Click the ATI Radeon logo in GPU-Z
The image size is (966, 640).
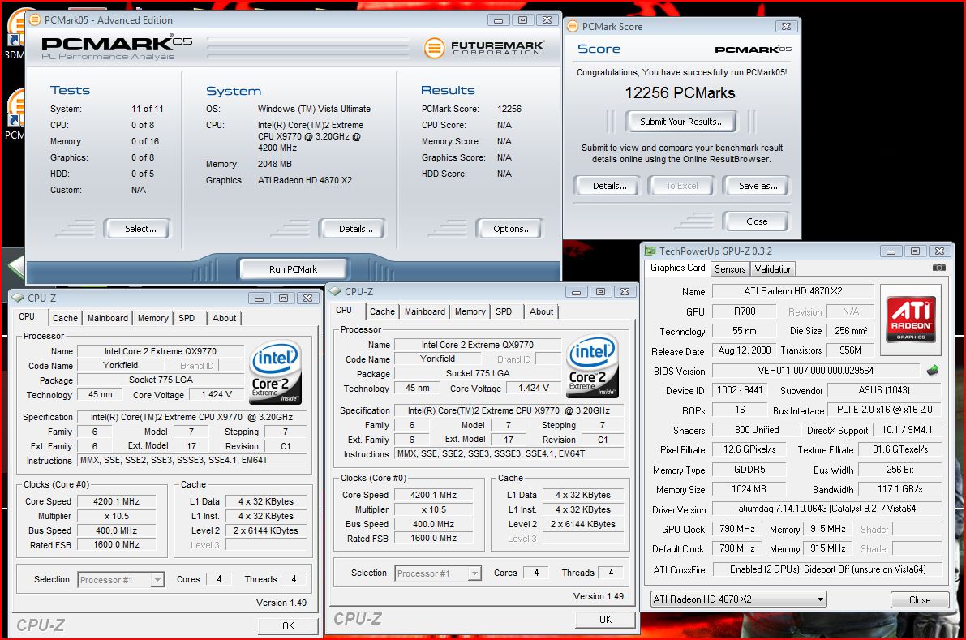[911, 319]
